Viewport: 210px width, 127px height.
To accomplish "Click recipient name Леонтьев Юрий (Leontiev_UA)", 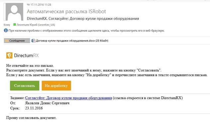I will (36, 25).
